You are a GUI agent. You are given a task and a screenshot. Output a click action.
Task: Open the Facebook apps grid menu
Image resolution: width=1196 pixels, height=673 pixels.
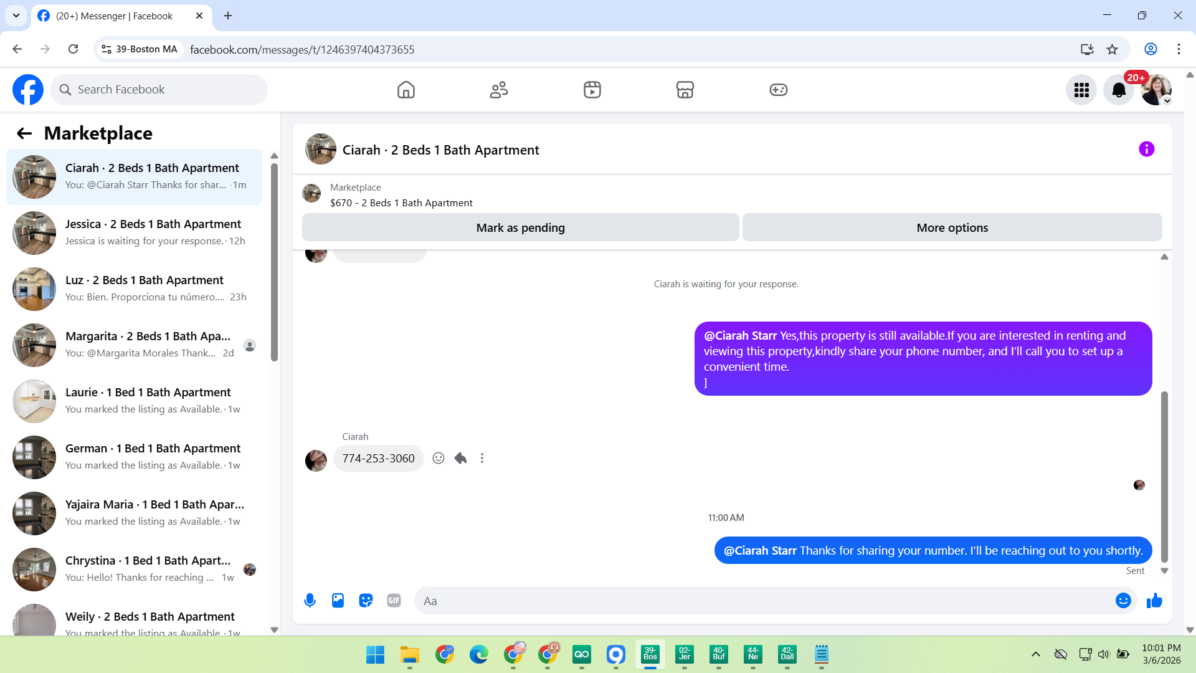coord(1081,90)
